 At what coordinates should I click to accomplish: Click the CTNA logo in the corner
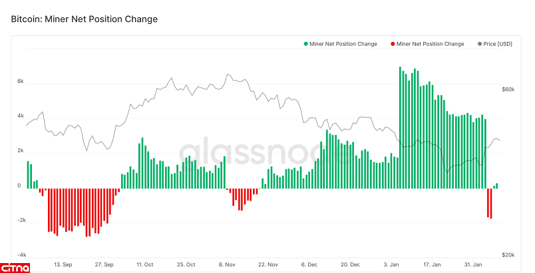click(x=16, y=266)
